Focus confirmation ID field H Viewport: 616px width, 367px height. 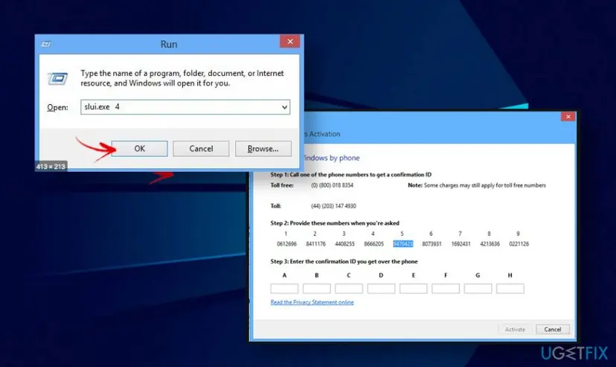pos(510,288)
